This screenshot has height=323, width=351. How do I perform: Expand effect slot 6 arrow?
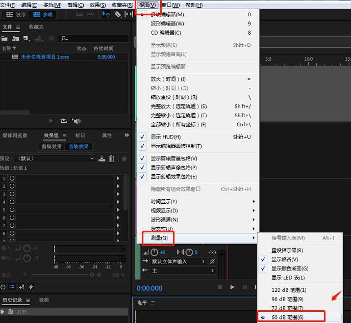[118, 218]
